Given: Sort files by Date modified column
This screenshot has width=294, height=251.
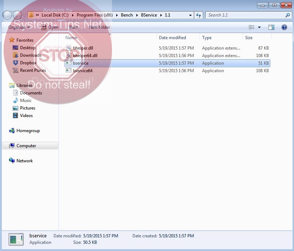Looking at the screenshot, I should [172, 38].
